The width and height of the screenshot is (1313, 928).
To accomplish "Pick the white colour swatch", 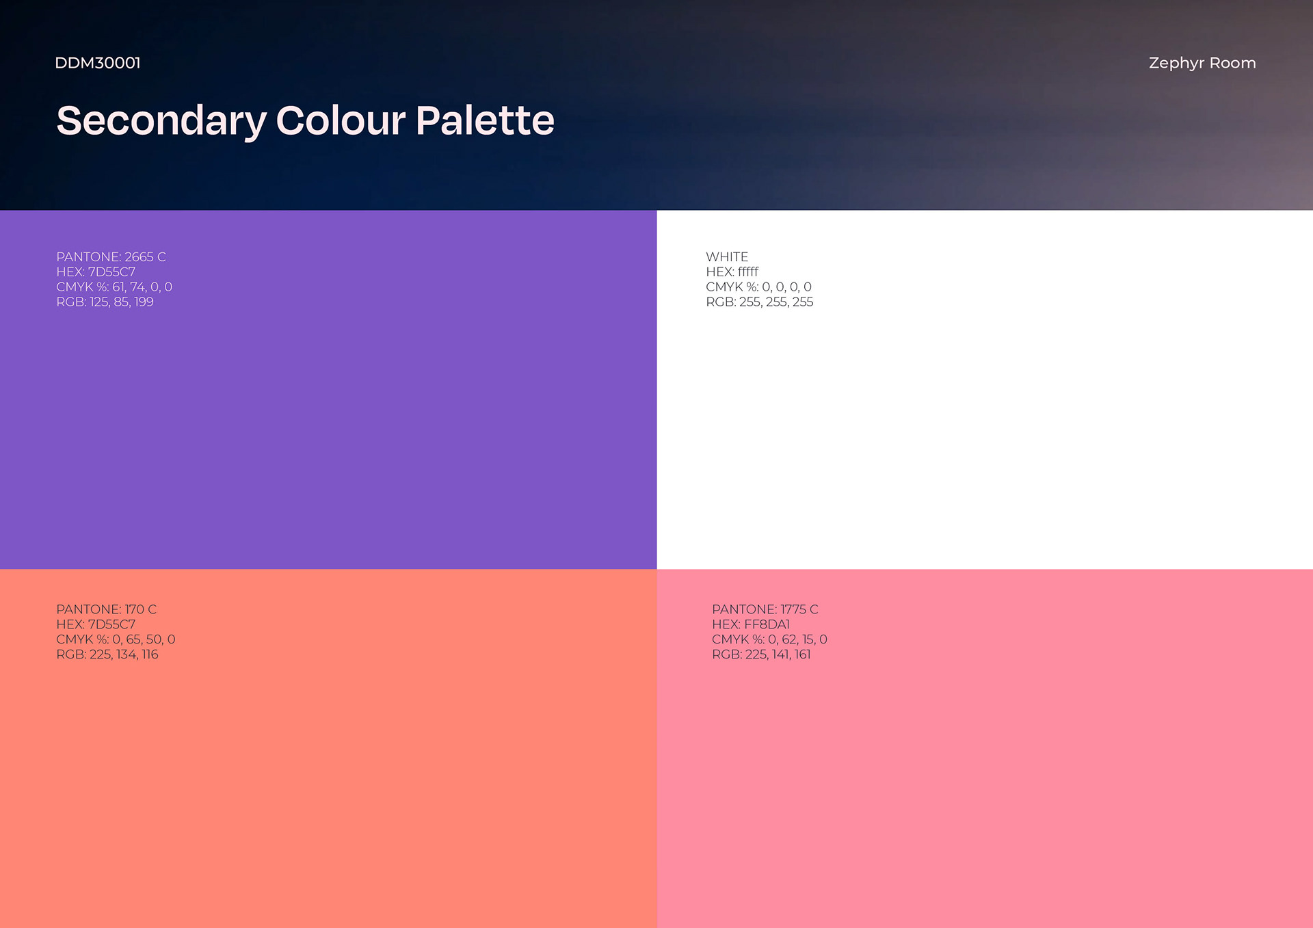I will pos(985,390).
